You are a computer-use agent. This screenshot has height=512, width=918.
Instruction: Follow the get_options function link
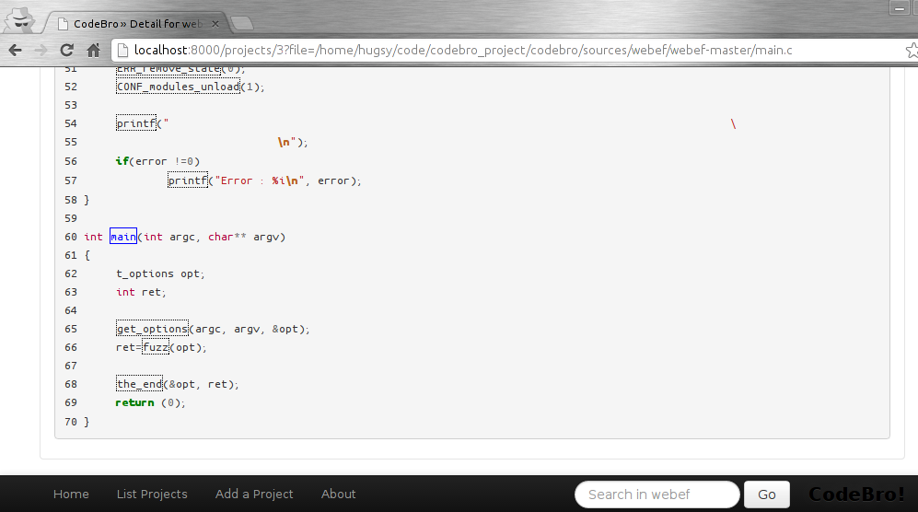click(x=152, y=329)
